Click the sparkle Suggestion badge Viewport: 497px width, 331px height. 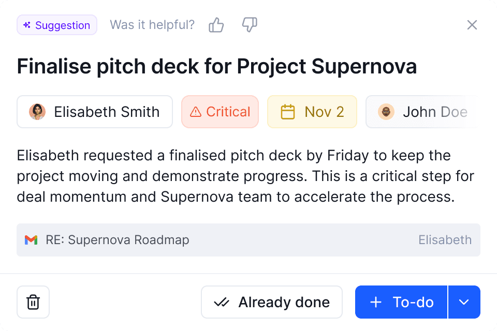click(x=57, y=25)
